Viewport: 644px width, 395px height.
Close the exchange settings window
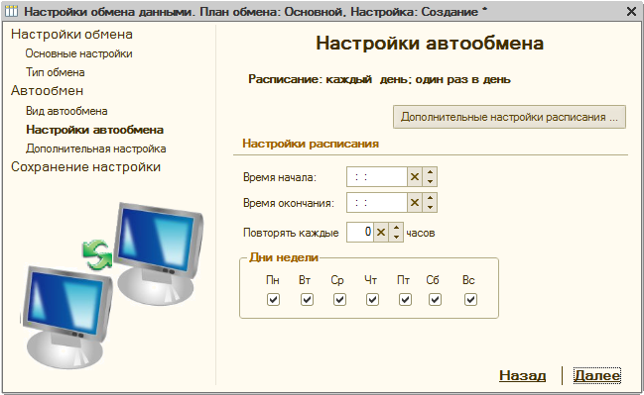(631, 12)
